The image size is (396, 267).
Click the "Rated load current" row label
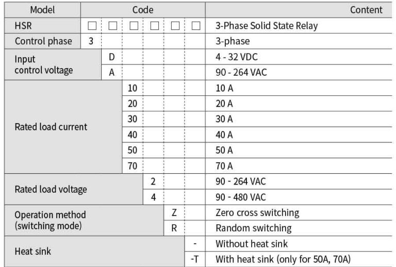(x=51, y=127)
